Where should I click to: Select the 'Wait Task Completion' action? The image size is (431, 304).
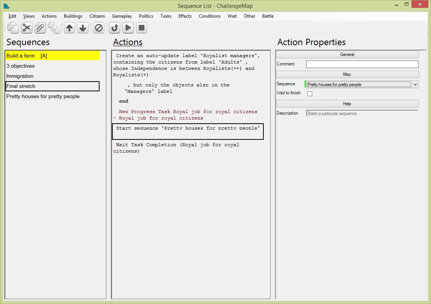[x=188, y=148]
